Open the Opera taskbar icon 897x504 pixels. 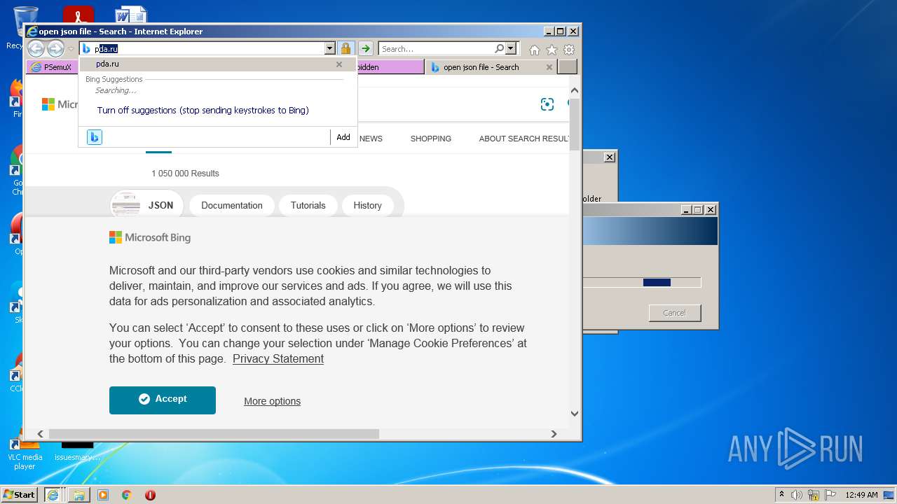point(150,495)
